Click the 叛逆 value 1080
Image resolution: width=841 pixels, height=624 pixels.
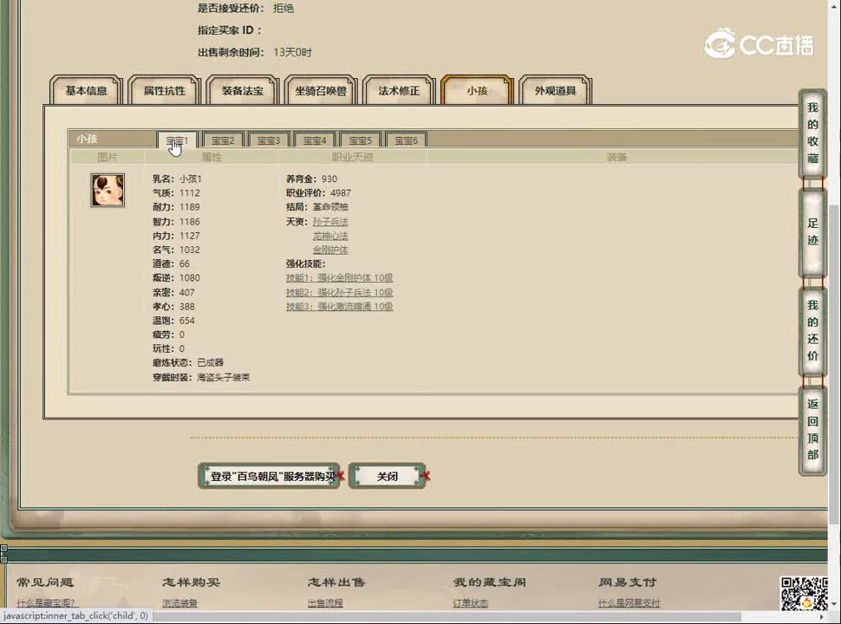click(189, 277)
